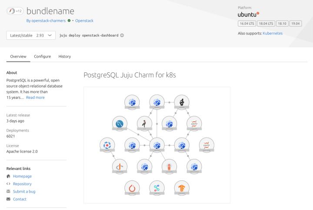This screenshot has width=313, height=210.
Task: Click the bundlename title
Action: point(50,11)
